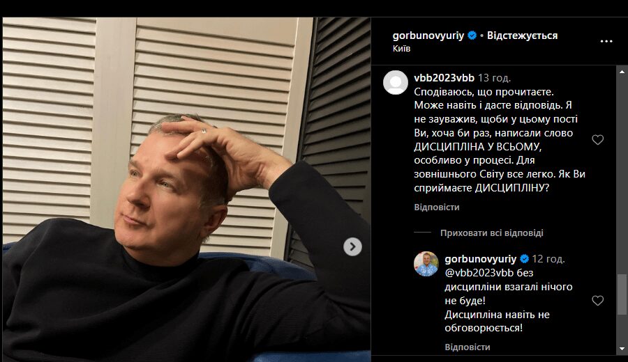628x362 pixels.
Task: Click the verified badge in post header
Action: click(x=472, y=36)
